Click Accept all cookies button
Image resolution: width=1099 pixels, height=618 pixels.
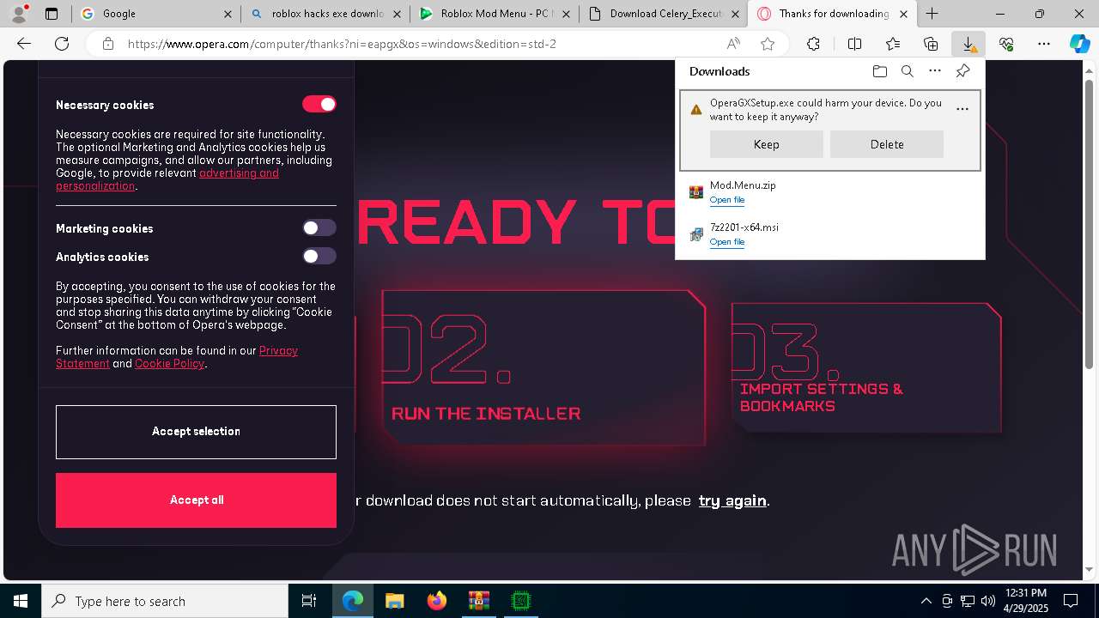[x=196, y=500]
